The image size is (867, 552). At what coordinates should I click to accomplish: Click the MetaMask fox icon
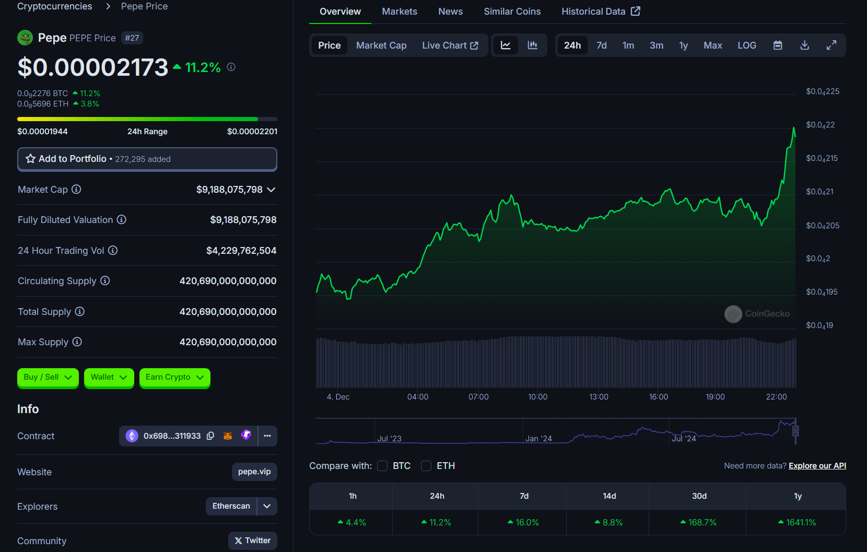pos(228,436)
